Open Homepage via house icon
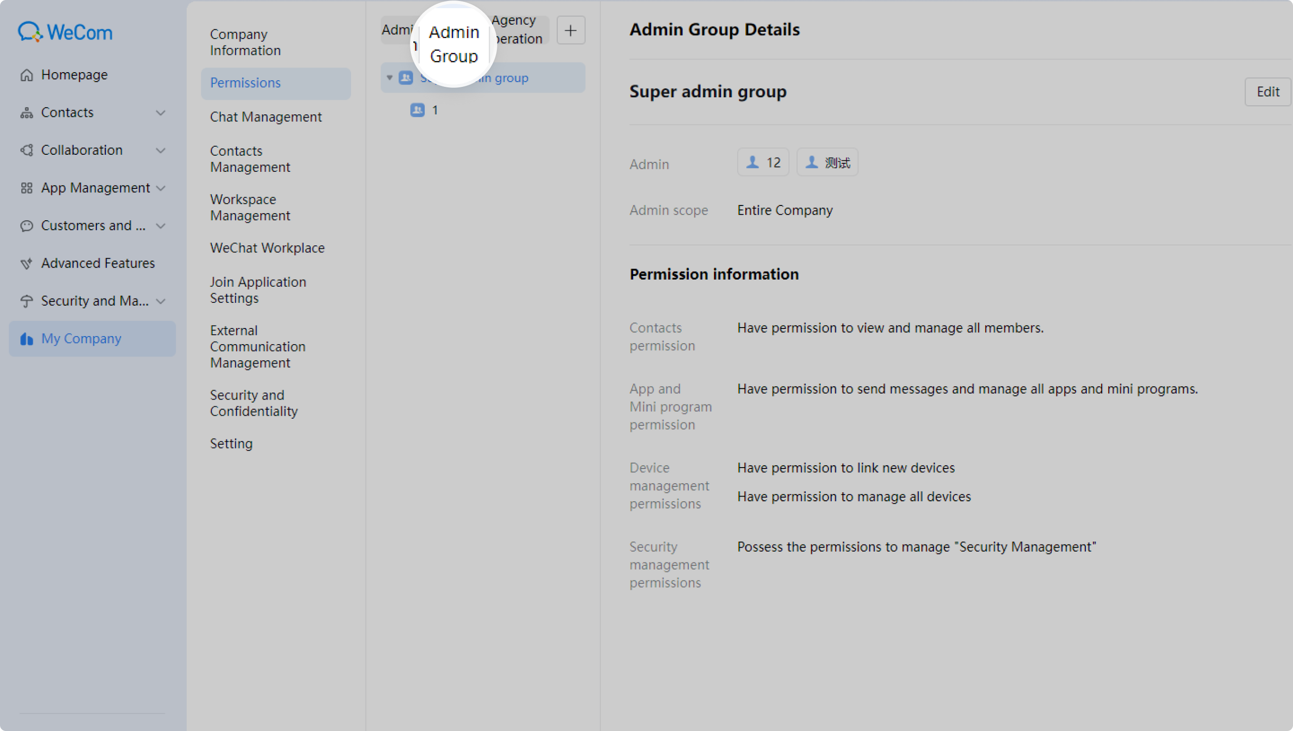This screenshot has width=1293, height=731. (x=27, y=75)
